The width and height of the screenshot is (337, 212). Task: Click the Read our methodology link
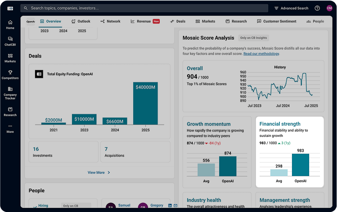pyautogui.click(x=261, y=54)
